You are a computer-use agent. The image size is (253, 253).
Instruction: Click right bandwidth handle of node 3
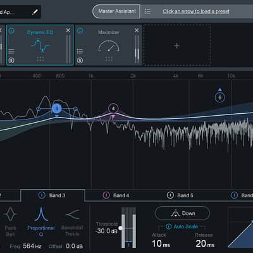click(x=75, y=109)
